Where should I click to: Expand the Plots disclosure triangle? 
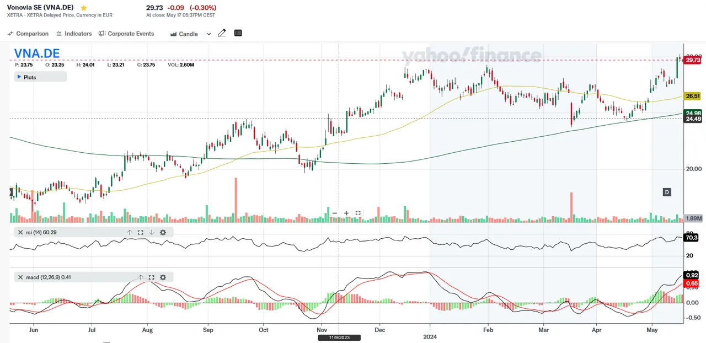tap(19, 77)
